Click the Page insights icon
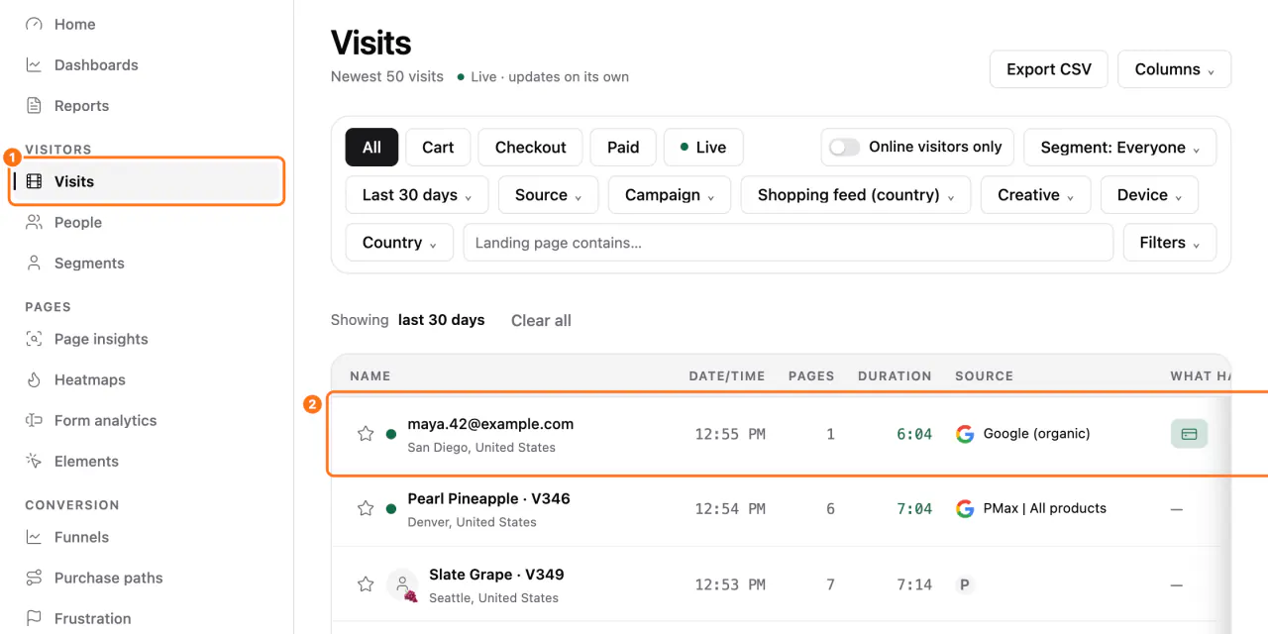Screen dimensions: 1268x634 (34, 339)
